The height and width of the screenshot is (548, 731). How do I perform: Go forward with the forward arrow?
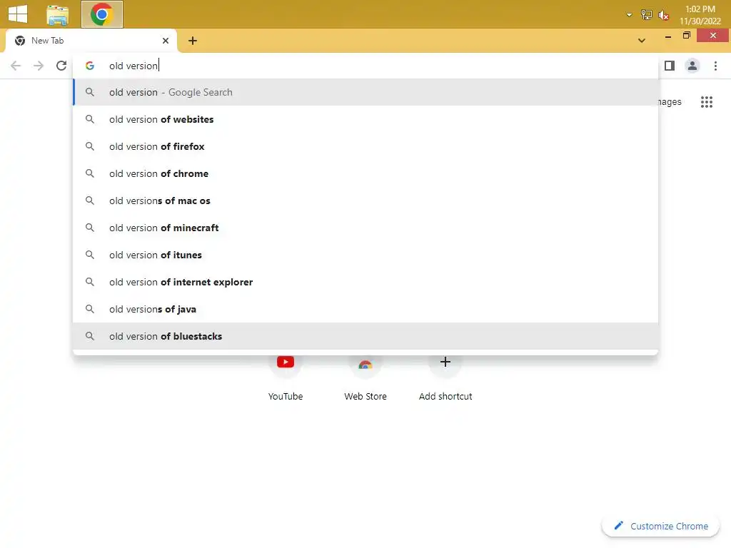coord(39,66)
